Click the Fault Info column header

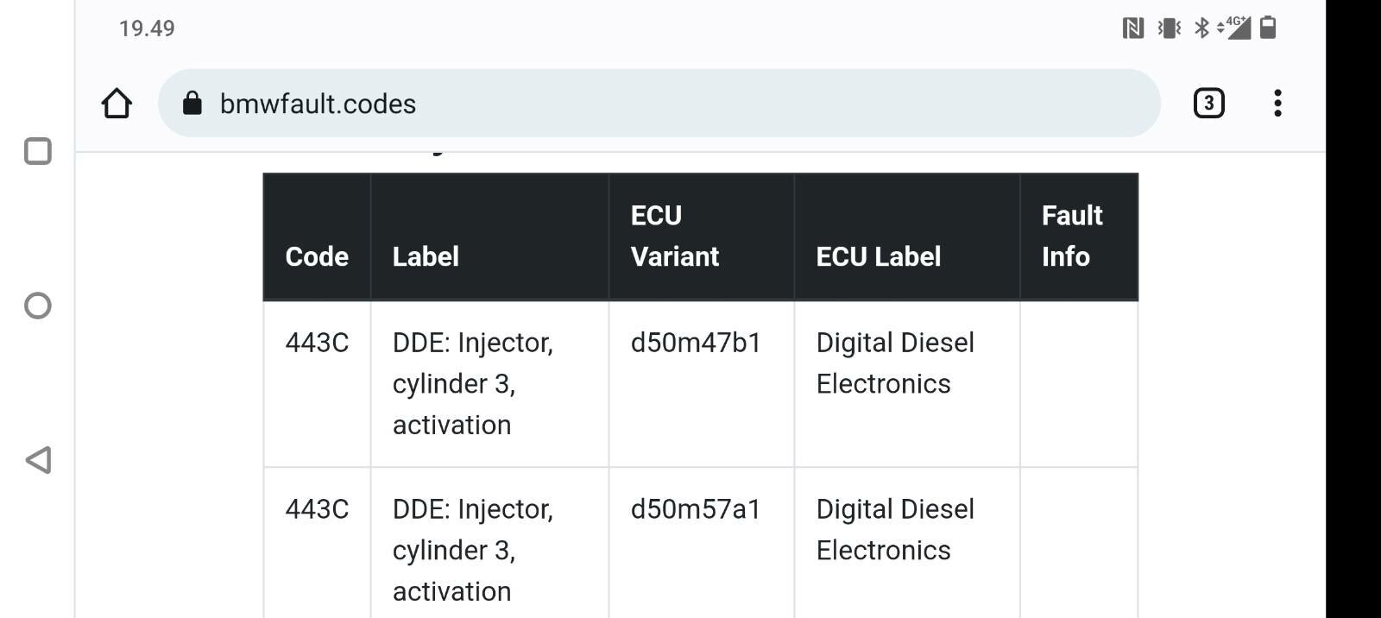point(1072,236)
